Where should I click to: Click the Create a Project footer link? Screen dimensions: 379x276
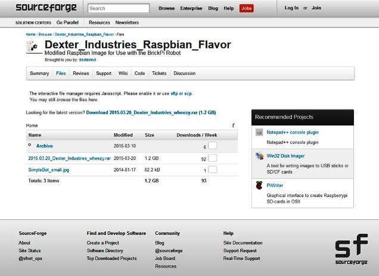103,243
